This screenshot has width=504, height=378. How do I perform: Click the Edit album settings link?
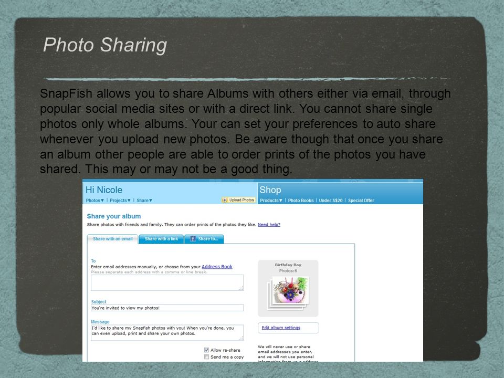pyautogui.click(x=281, y=328)
